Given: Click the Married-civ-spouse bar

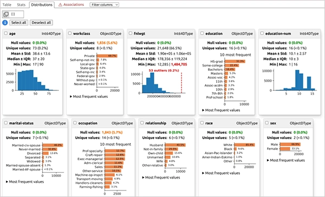Looking at the screenshot, I should click(x=53, y=145).
